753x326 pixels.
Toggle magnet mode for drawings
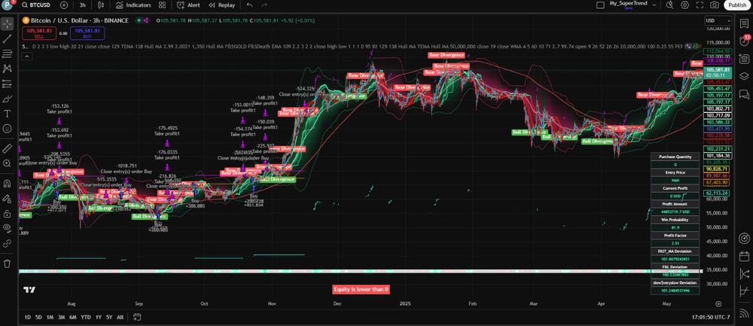[8, 184]
